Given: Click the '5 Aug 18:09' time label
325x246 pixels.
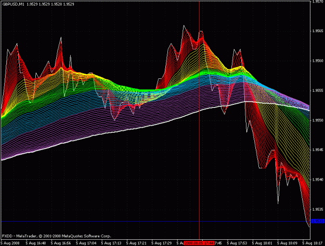Looking at the screenshot, I should pos(288,243).
